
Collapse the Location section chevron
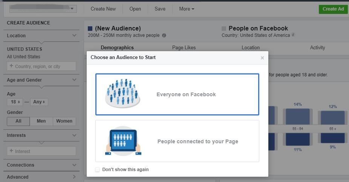tap(74, 35)
